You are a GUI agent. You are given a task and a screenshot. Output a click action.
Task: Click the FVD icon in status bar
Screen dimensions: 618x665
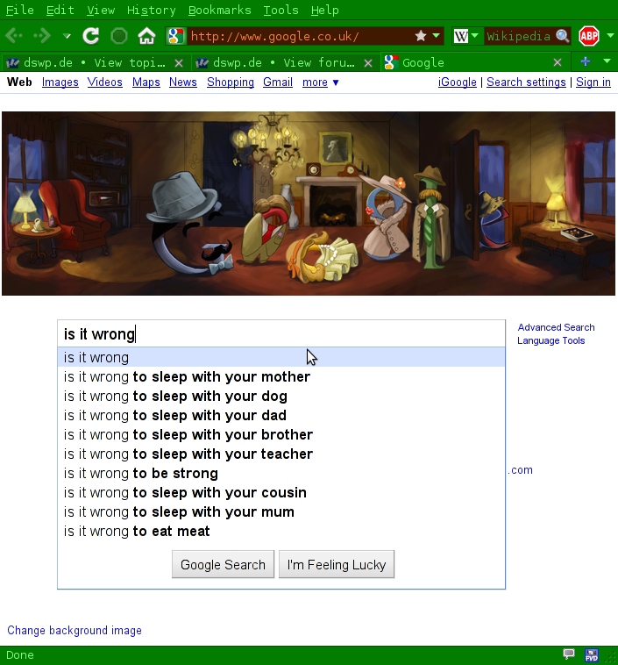(x=592, y=654)
